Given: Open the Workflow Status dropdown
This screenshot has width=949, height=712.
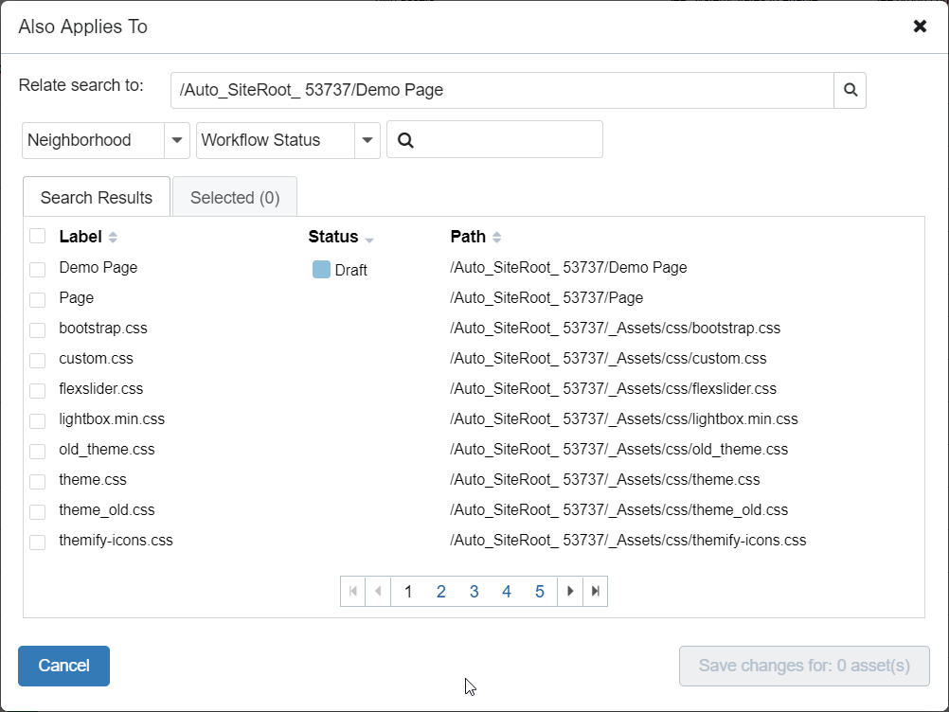Looking at the screenshot, I should (x=368, y=139).
